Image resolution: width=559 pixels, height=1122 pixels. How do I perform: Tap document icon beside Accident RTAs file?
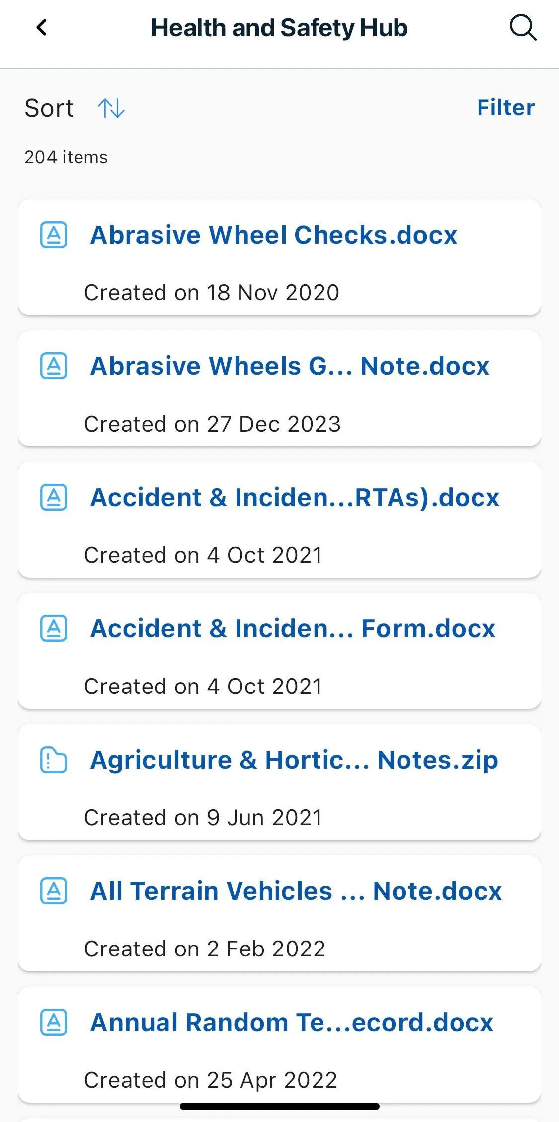54,497
